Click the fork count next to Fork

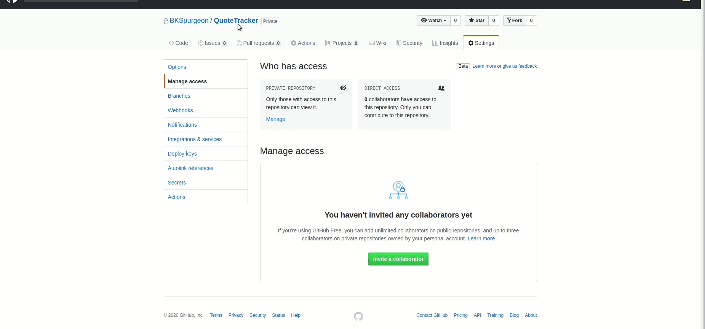pos(531,21)
